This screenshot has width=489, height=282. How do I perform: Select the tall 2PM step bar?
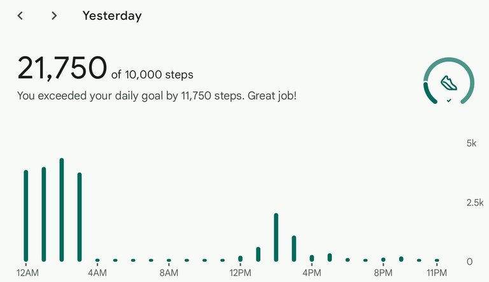tap(276, 237)
